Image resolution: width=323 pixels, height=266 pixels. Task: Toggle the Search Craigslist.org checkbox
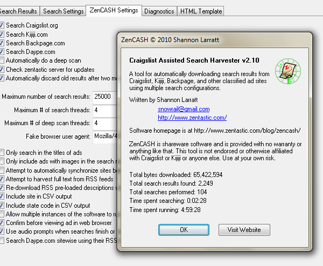[x=2, y=25]
